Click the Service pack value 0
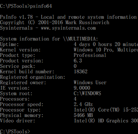This screenshot has height=134, width=138. (75, 66)
